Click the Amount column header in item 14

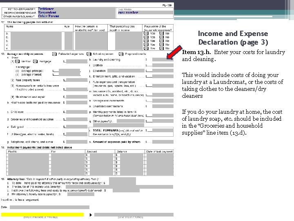[x=92, y=151]
